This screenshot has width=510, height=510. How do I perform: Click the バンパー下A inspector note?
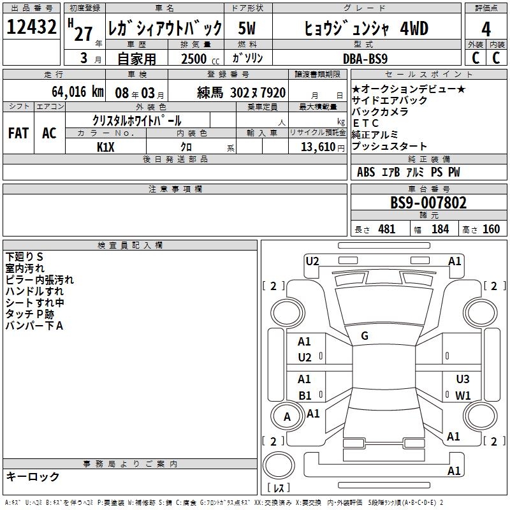pyautogui.click(x=34, y=326)
